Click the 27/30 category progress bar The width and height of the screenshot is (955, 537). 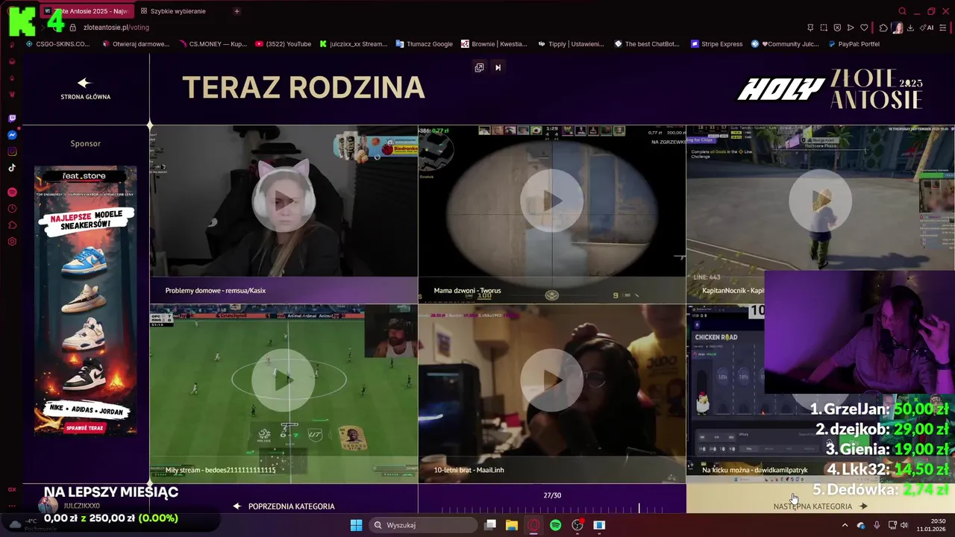(552, 509)
